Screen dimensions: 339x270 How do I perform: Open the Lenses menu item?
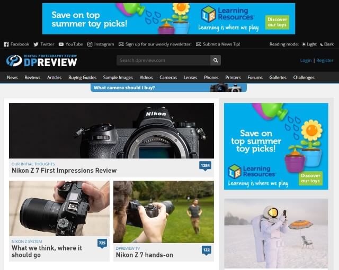(x=190, y=78)
